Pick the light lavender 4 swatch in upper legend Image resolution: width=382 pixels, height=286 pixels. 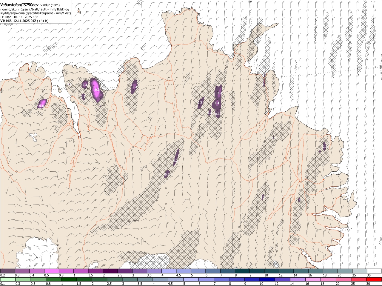click(x=169, y=271)
